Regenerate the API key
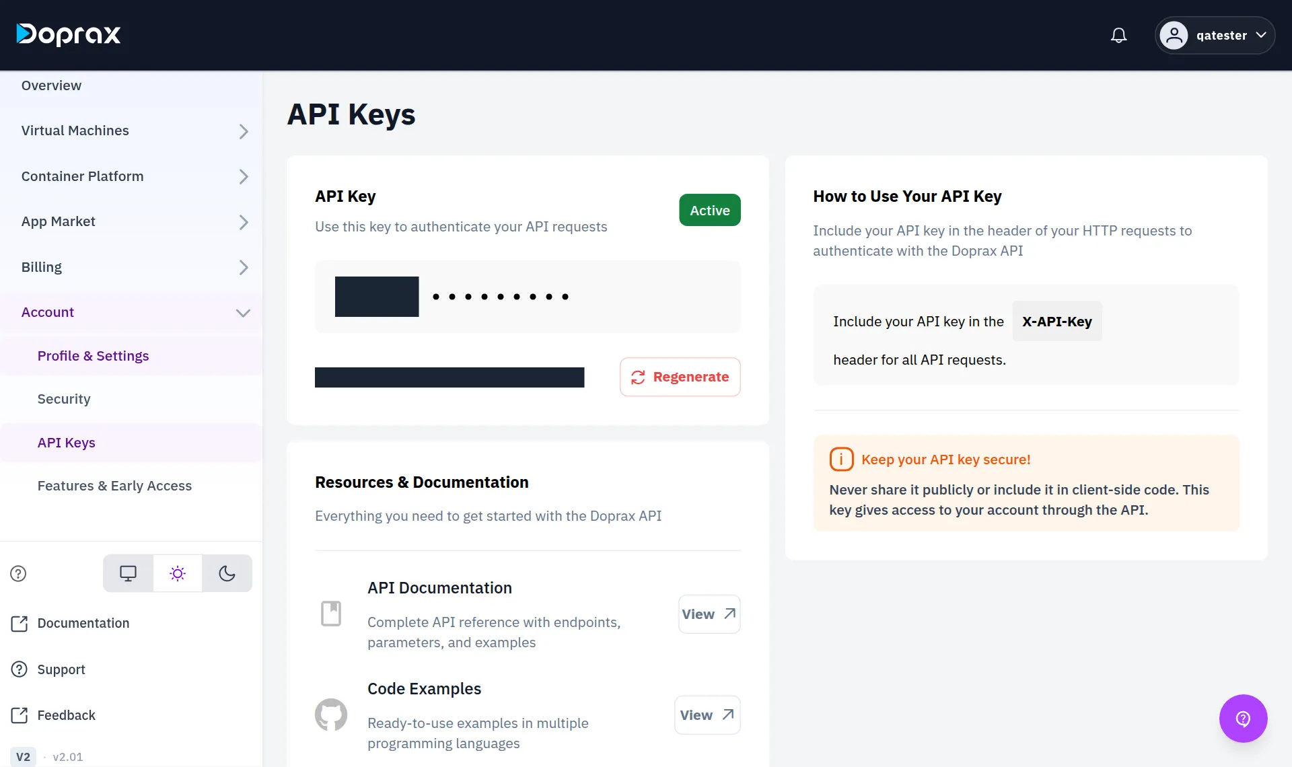This screenshot has width=1292, height=767. [x=680, y=377]
